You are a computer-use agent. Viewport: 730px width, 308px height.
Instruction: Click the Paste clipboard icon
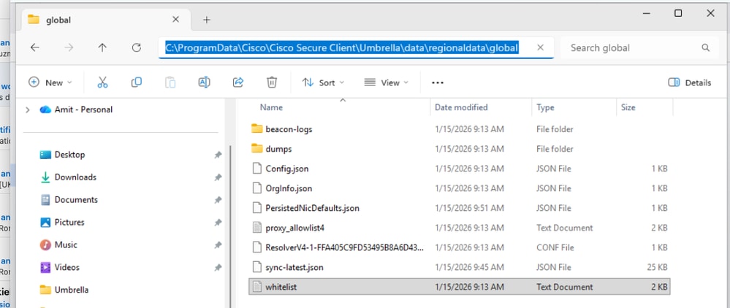pyautogui.click(x=170, y=82)
